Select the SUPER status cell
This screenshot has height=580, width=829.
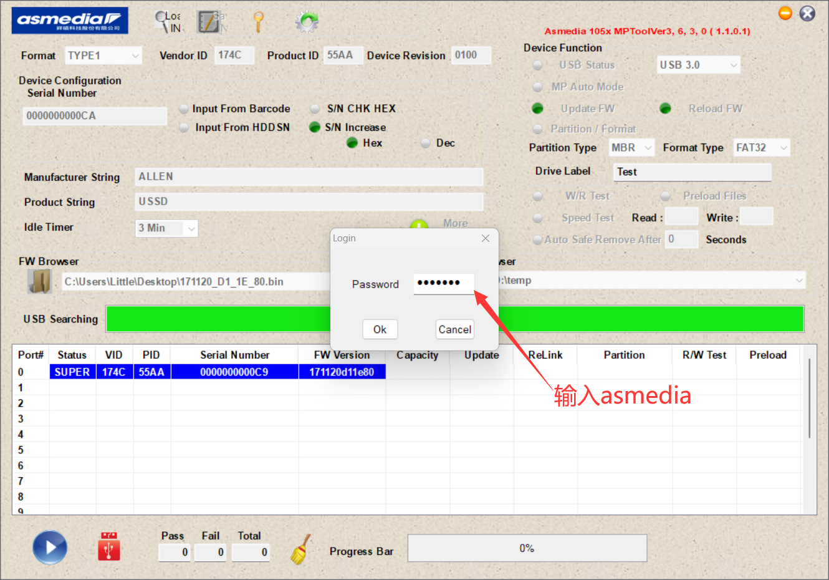pos(72,372)
